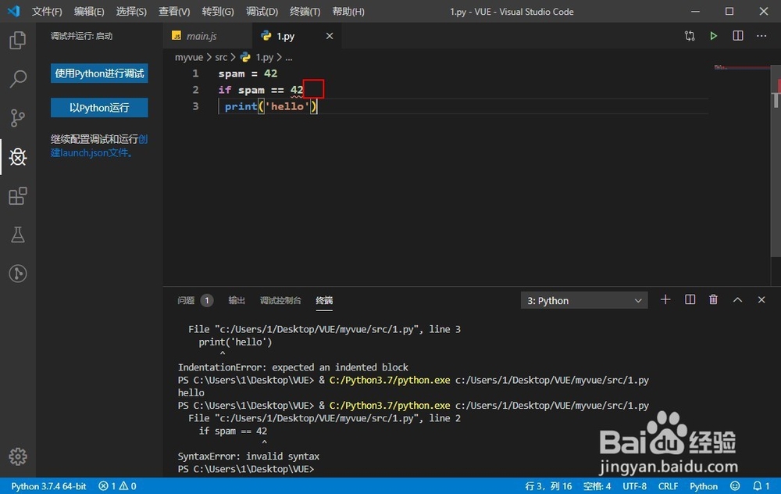
Task: Place cursor on line 1 spam = 42
Action: coord(248,73)
